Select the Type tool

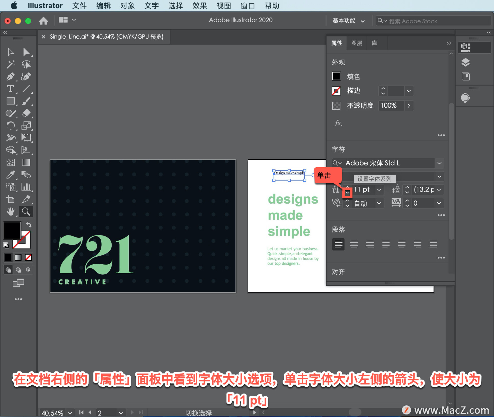click(x=10, y=89)
